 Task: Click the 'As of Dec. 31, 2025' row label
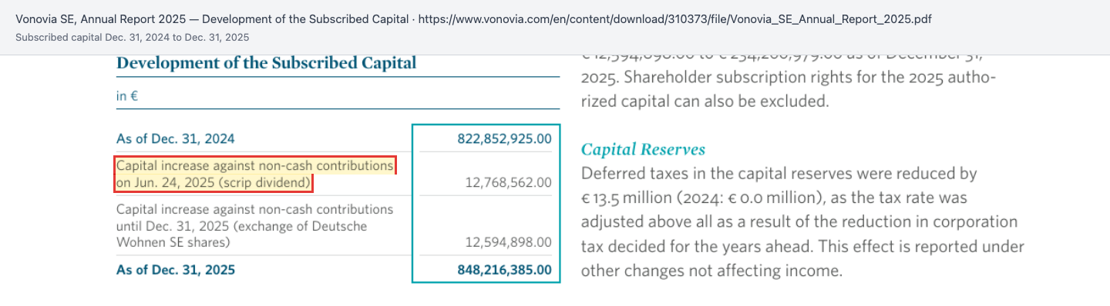pos(176,270)
